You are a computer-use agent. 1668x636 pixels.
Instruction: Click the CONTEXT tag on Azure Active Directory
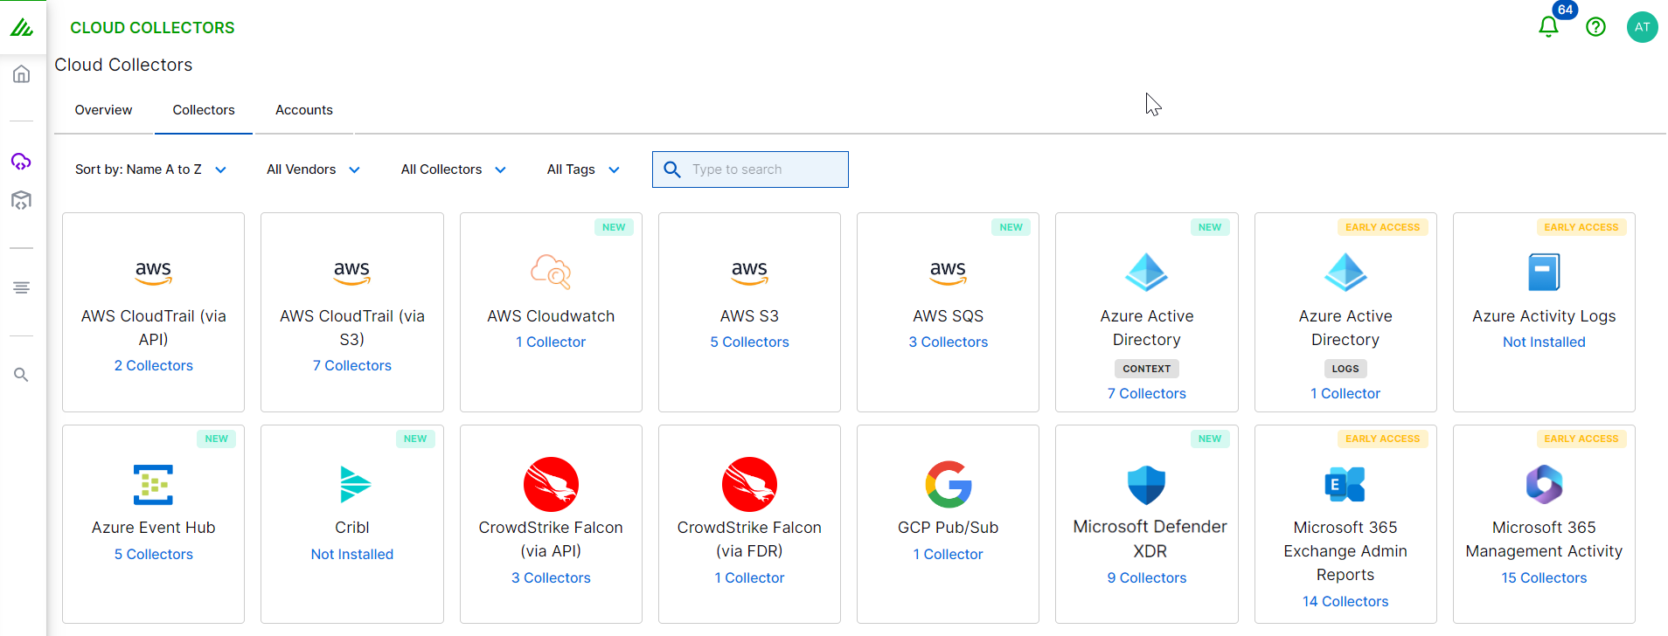click(1146, 369)
